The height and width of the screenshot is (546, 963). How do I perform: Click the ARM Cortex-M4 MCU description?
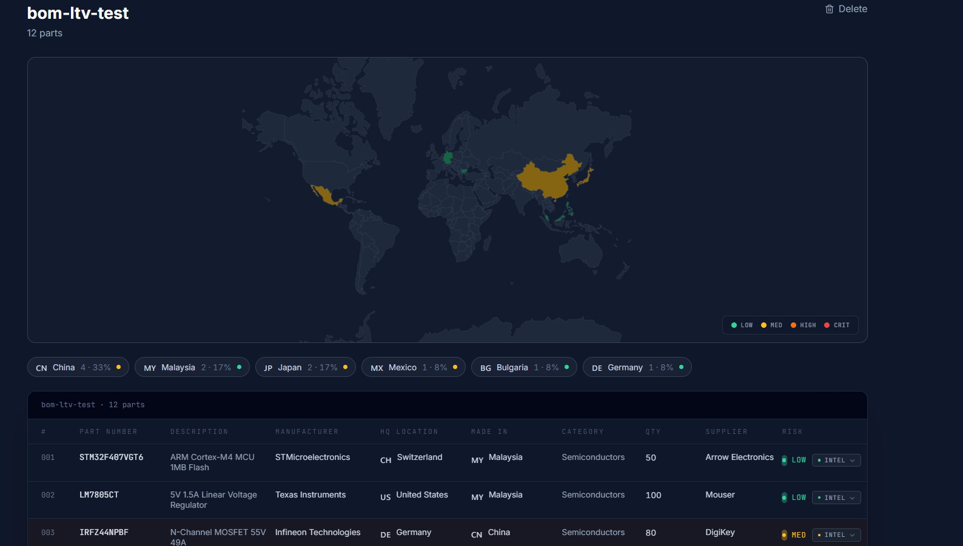[212, 462]
